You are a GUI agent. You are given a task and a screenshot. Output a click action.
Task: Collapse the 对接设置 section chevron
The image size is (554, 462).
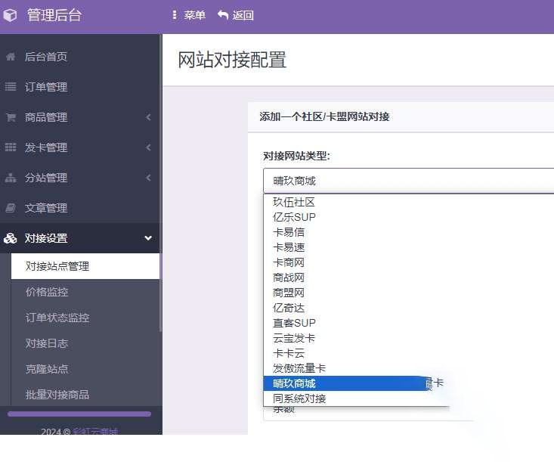point(148,238)
